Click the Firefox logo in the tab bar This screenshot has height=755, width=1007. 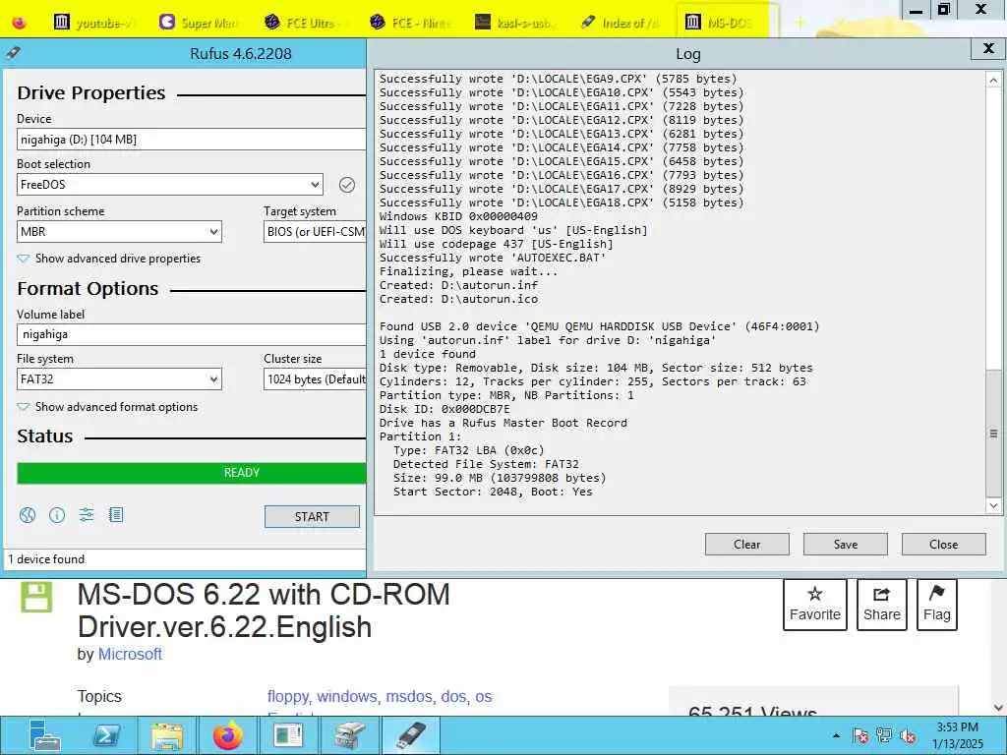[20, 23]
